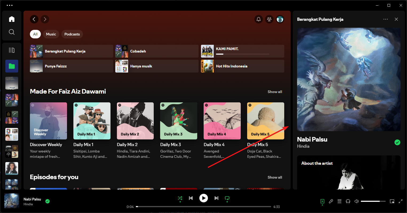
Task: Mute volume speaker icon
Action: (357, 201)
